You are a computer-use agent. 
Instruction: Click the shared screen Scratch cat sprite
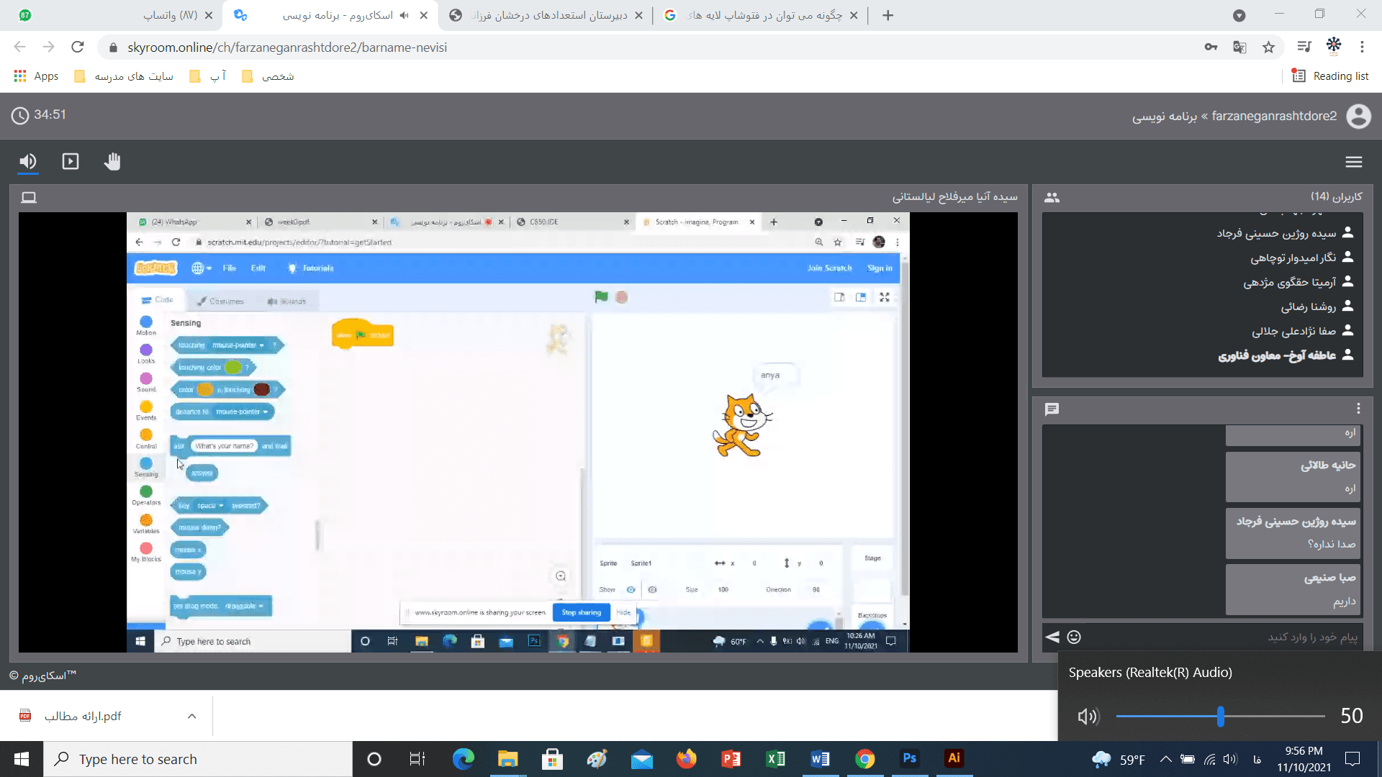tap(741, 424)
